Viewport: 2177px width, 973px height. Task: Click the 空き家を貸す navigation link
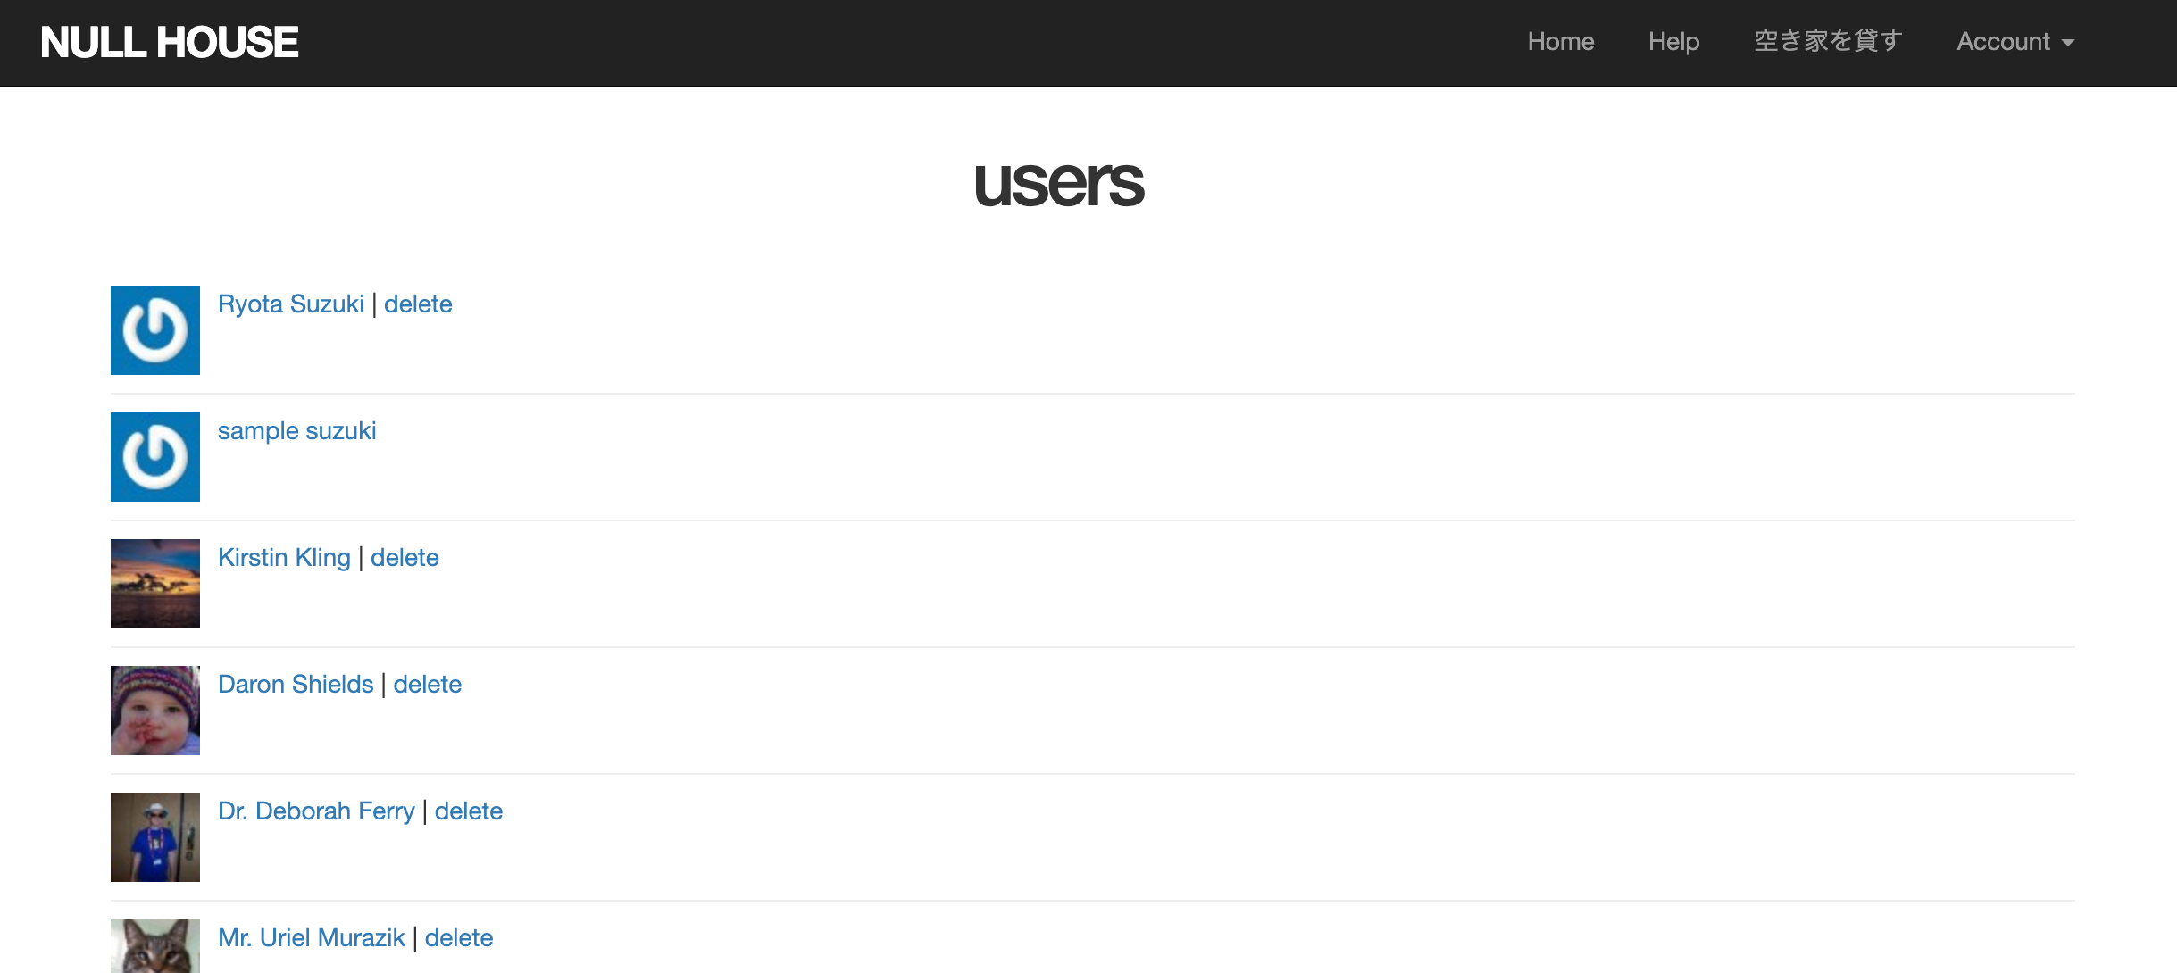click(1828, 42)
